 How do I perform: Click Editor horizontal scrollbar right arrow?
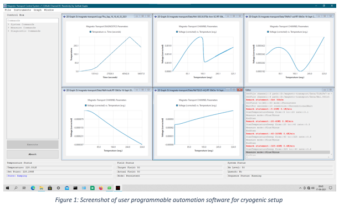click(328, 157)
